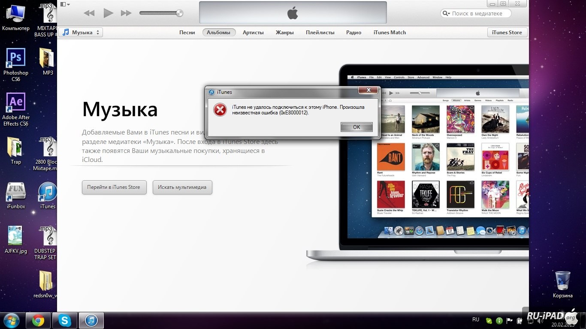Screen dimensions: 586x329
Task: Click the green Skype status tray icon
Action: tap(489, 320)
